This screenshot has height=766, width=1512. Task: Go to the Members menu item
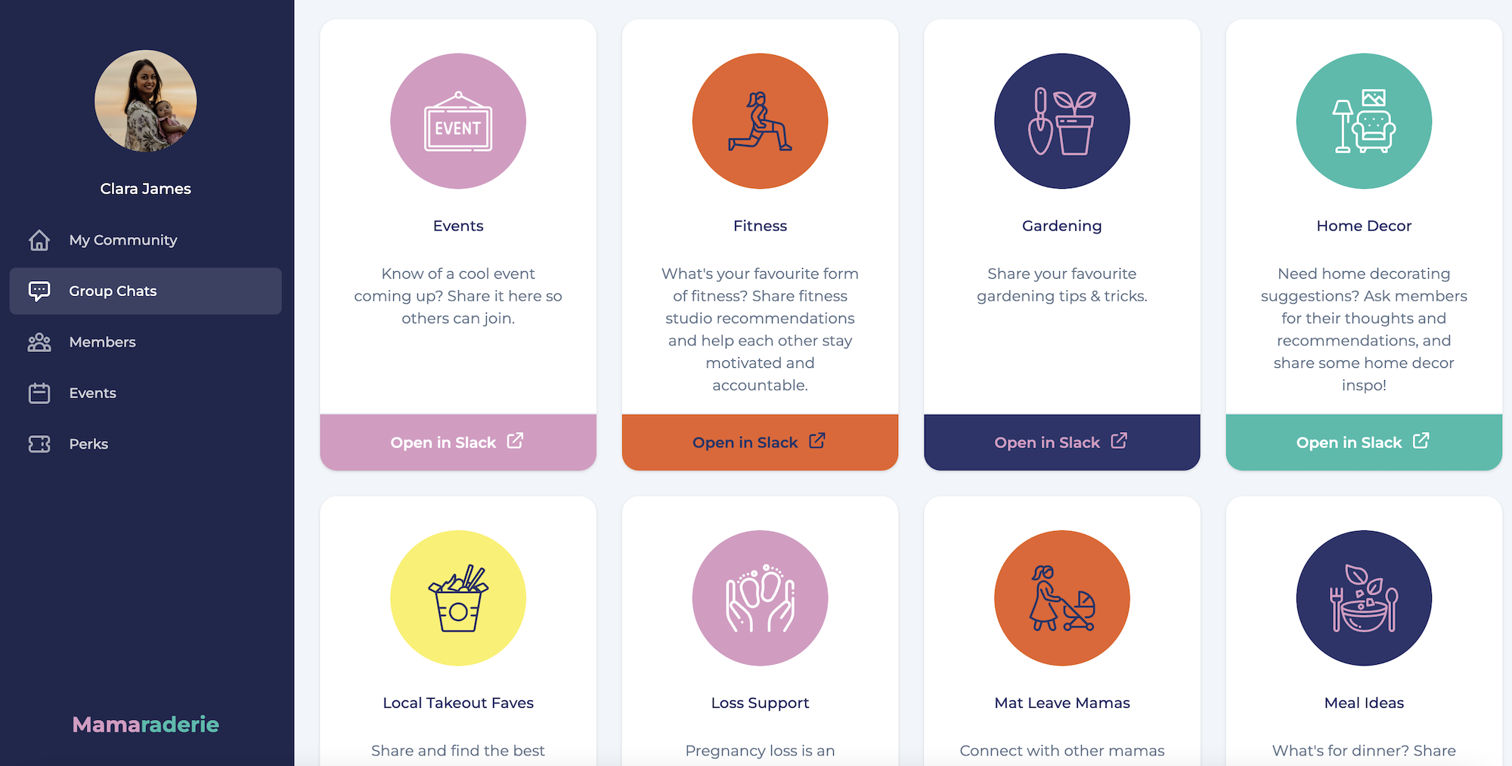tap(145, 342)
